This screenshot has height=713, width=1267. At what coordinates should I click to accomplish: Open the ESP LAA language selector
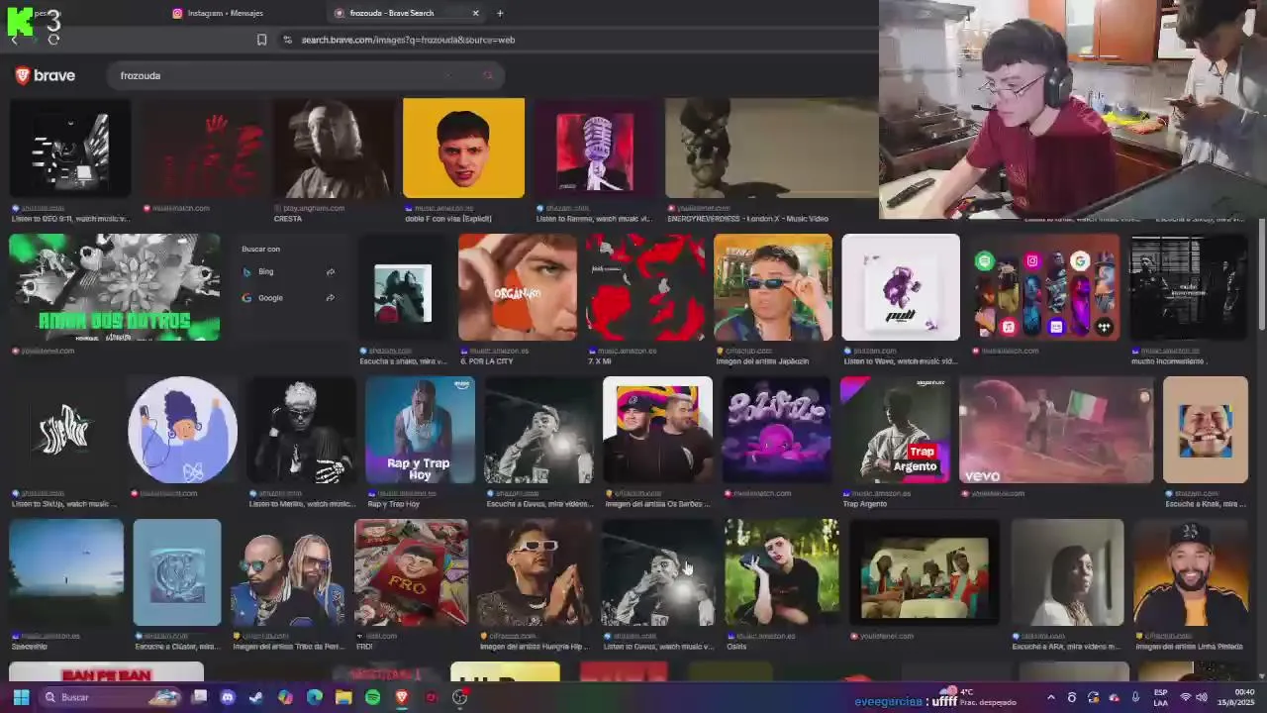pos(1160,697)
